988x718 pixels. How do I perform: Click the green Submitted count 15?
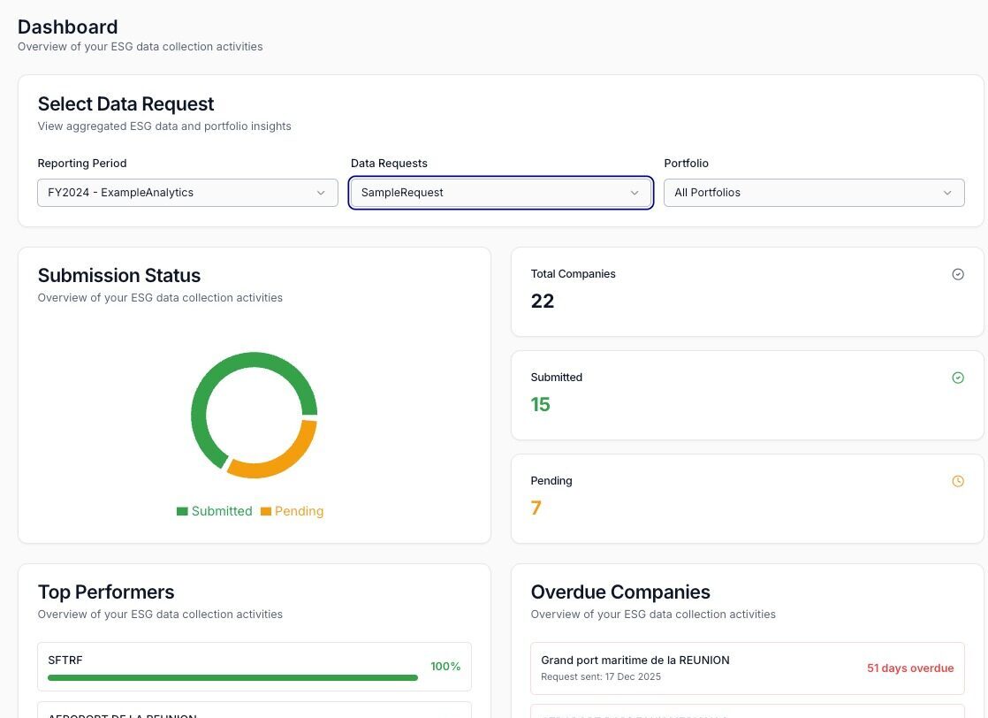[x=540, y=405]
